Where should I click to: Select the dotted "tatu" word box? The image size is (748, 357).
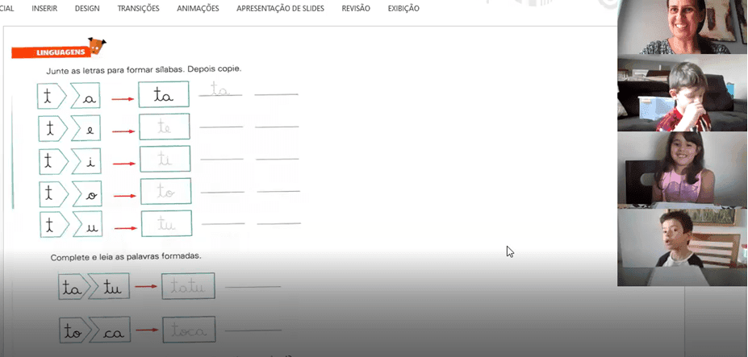coord(188,287)
